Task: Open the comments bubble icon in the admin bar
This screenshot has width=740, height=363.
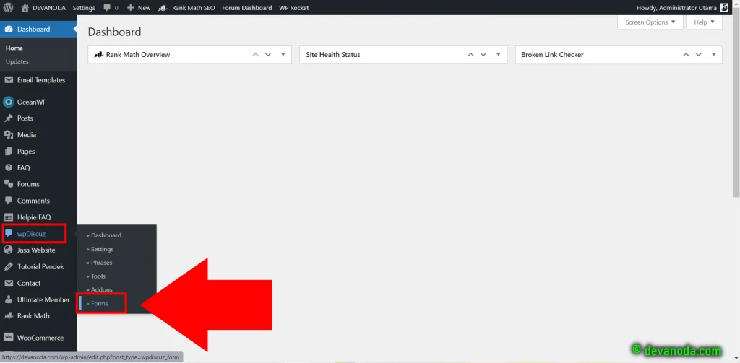Action: click(x=107, y=7)
